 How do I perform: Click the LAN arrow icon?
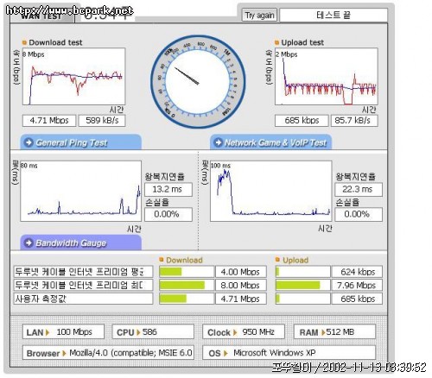pyautogui.click(x=48, y=332)
